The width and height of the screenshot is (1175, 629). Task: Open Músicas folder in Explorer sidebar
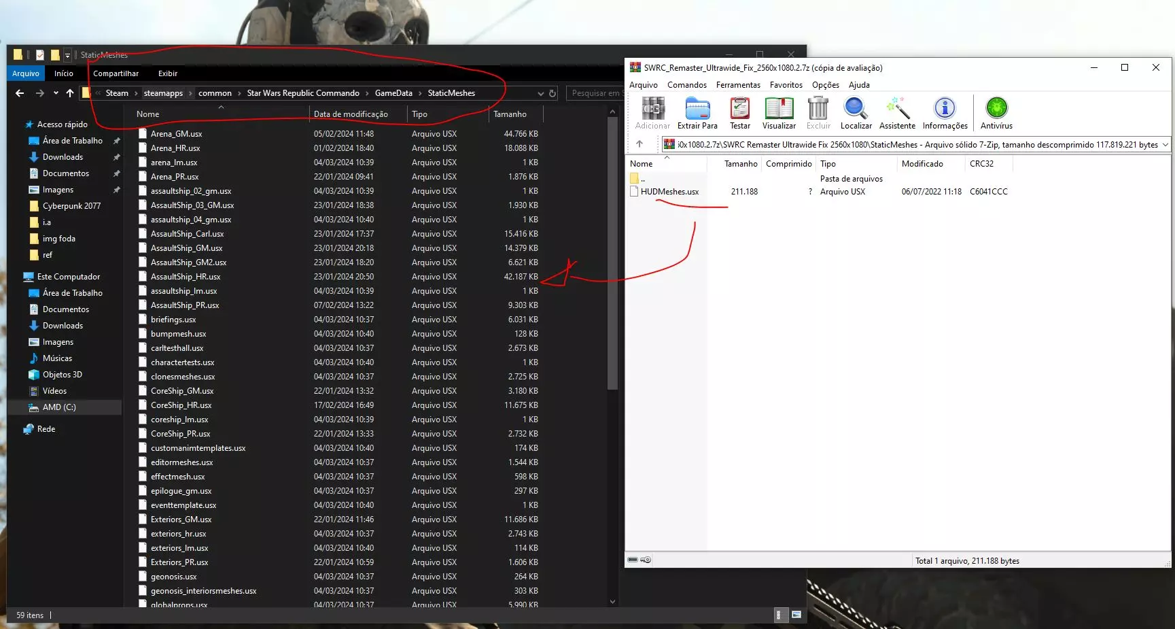point(57,358)
